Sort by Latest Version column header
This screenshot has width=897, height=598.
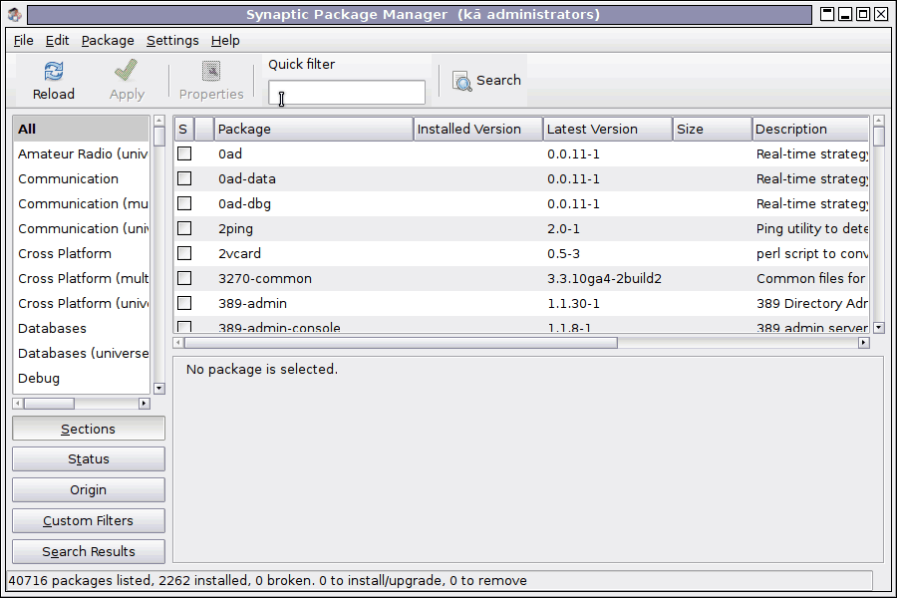click(608, 129)
